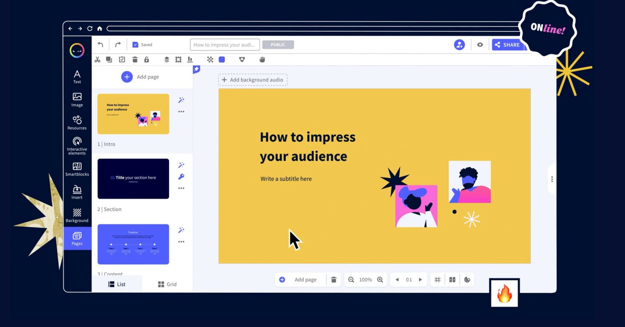Image resolution: width=625 pixels, height=327 pixels.
Task: Preview the presentation with the eye icon
Action: click(x=480, y=44)
